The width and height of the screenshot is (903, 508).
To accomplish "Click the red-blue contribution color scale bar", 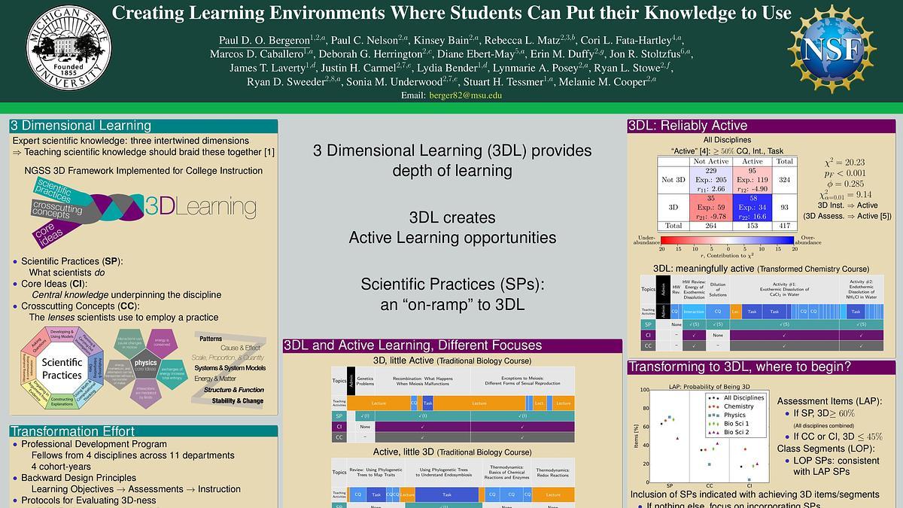I will click(x=726, y=242).
